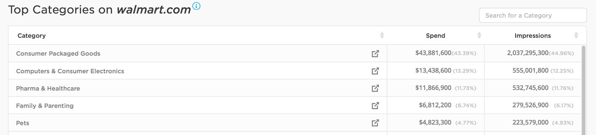The height and width of the screenshot is (135, 596).
Task: Open the info icon beside walmart.com title
Action: tap(196, 6)
